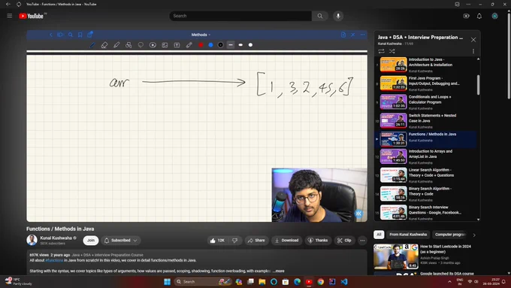Pick the red pen color
The image size is (511, 288).
click(201, 45)
